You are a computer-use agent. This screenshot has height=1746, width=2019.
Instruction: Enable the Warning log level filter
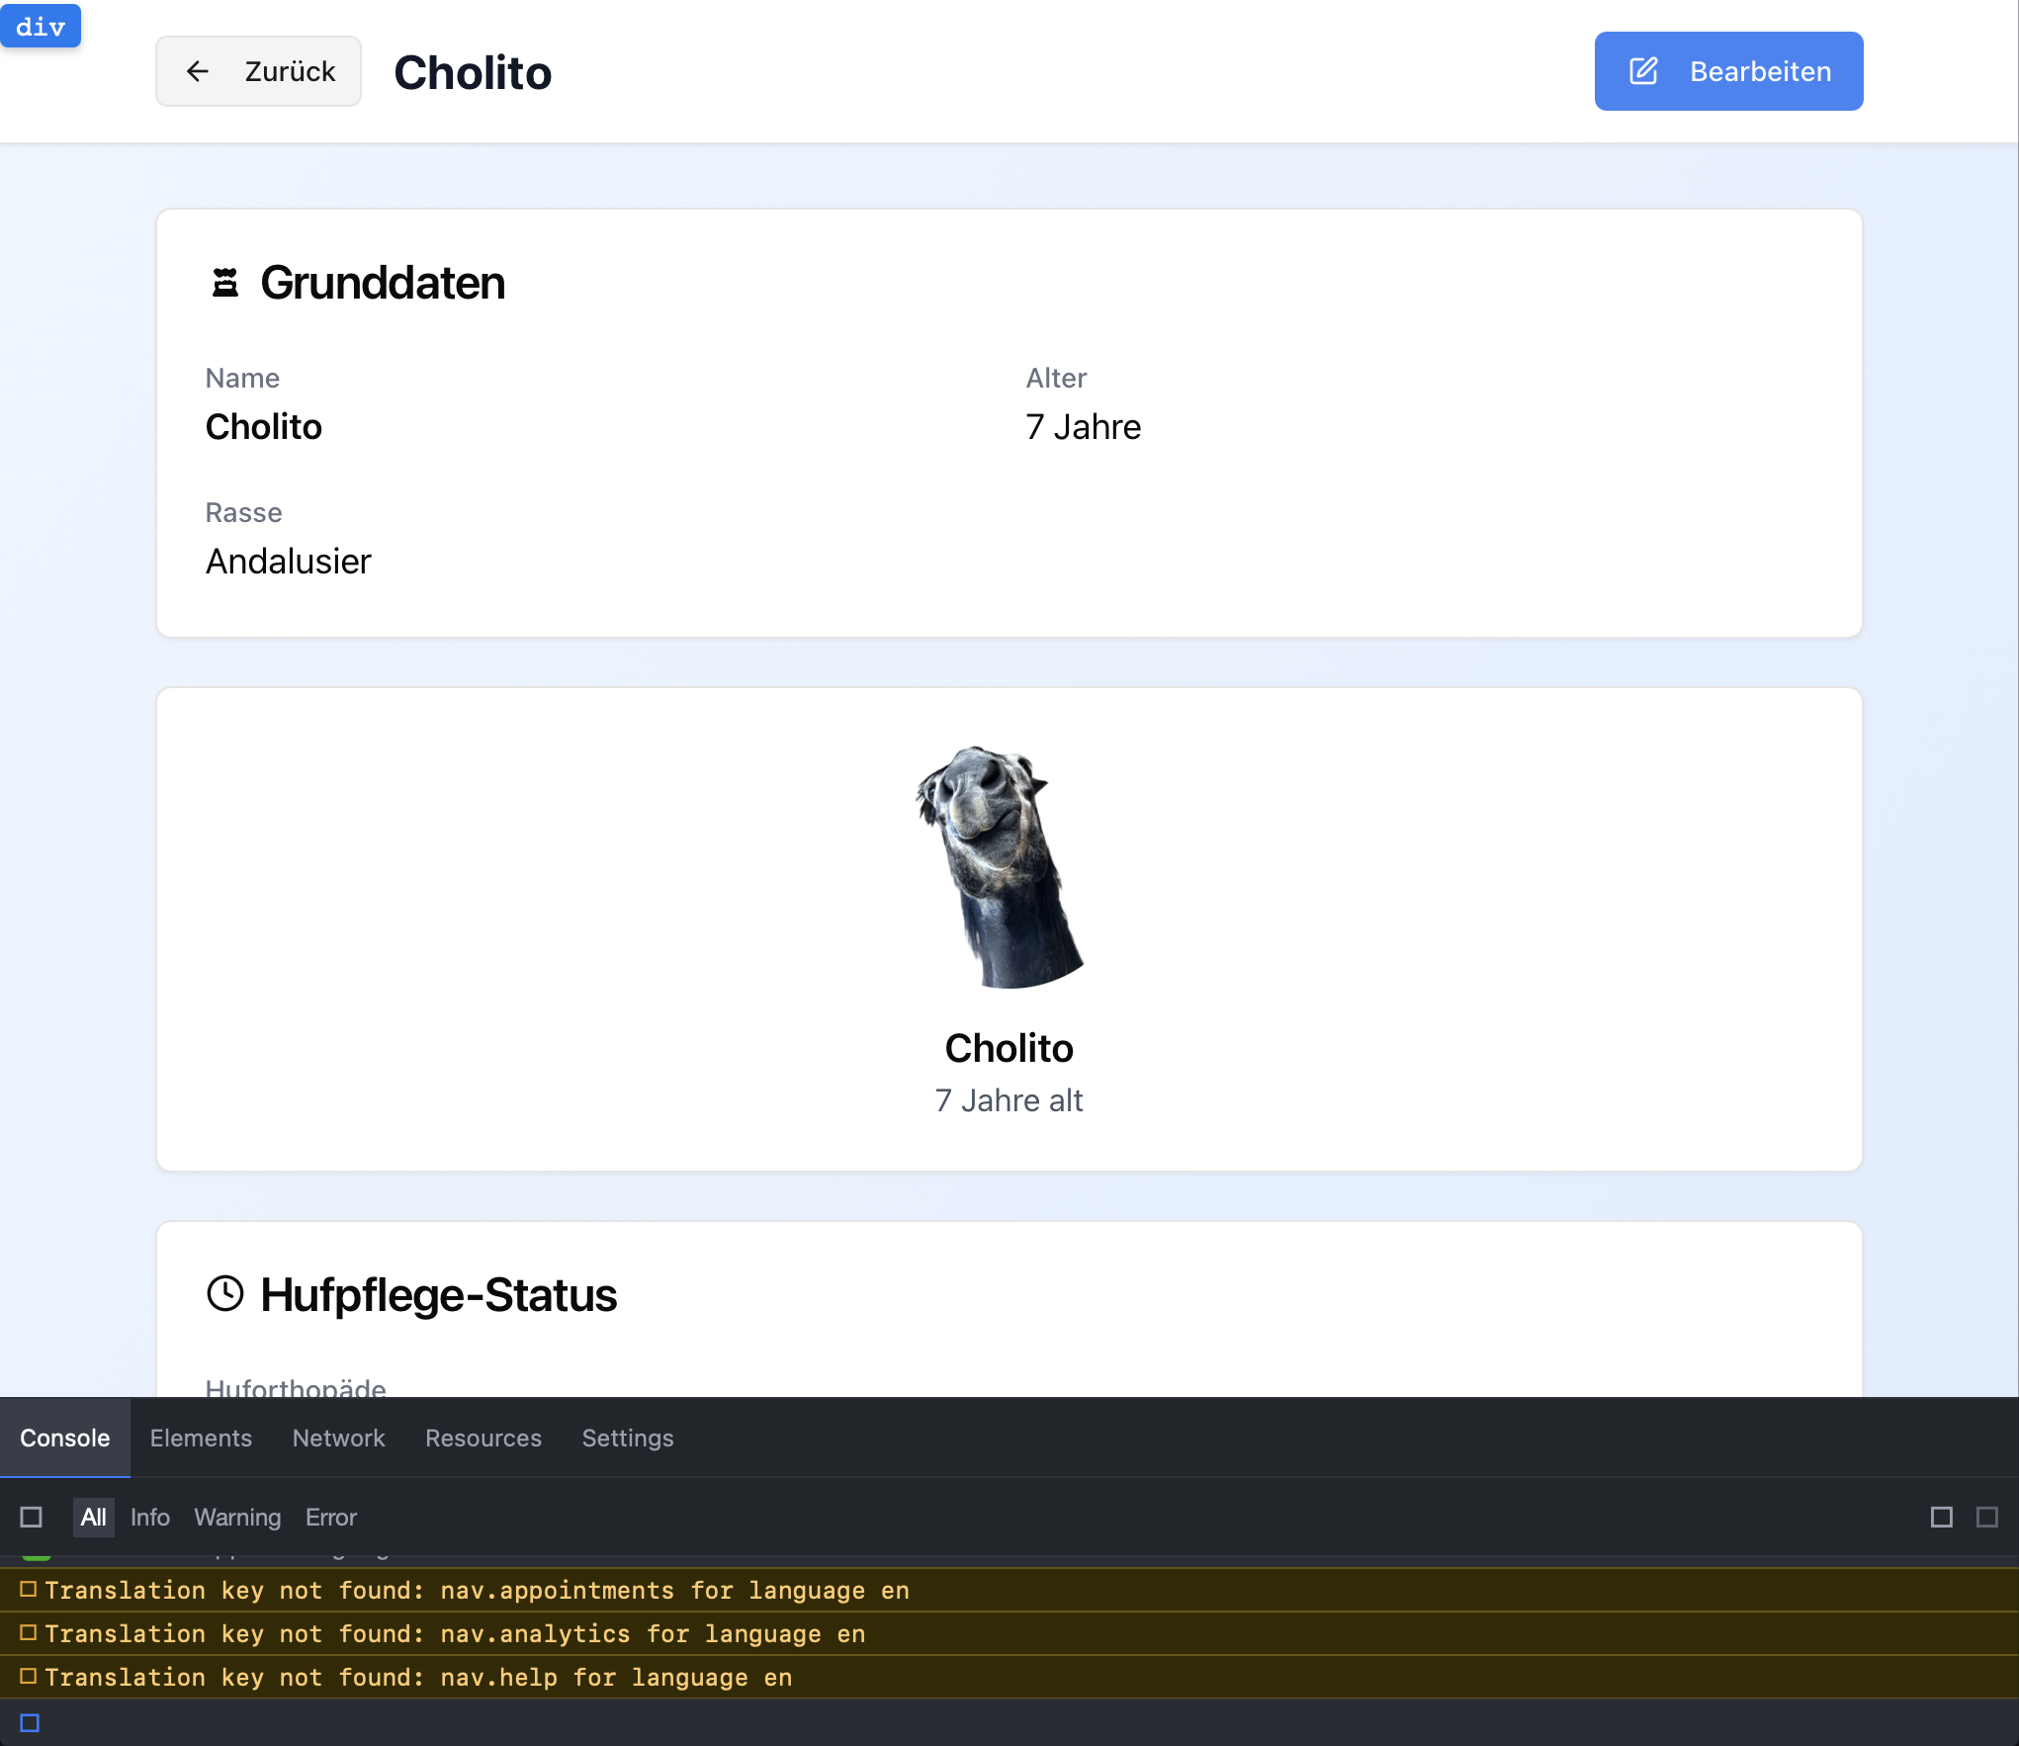pos(237,1517)
